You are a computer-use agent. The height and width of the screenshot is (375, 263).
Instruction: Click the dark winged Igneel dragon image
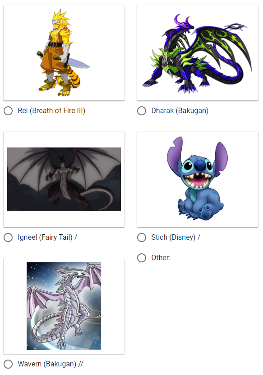coord(64,180)
